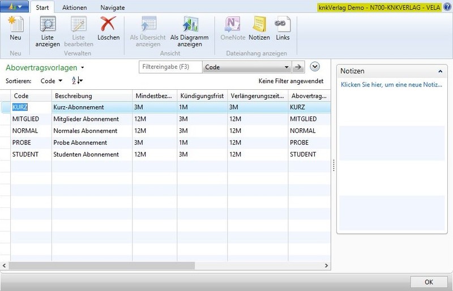Switch to the Aktionen ribbon tab
Viewport: 453px width, 291px height.
(x=75, y=7)
